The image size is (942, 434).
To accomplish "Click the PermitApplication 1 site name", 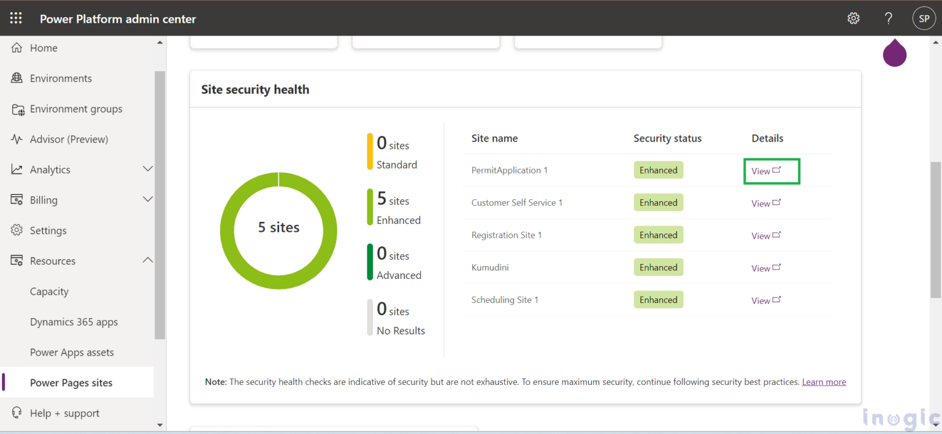I will 510,170.
